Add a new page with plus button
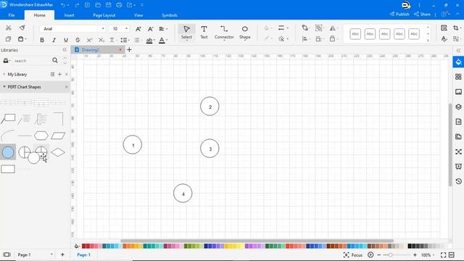 [x=62, y=254]
